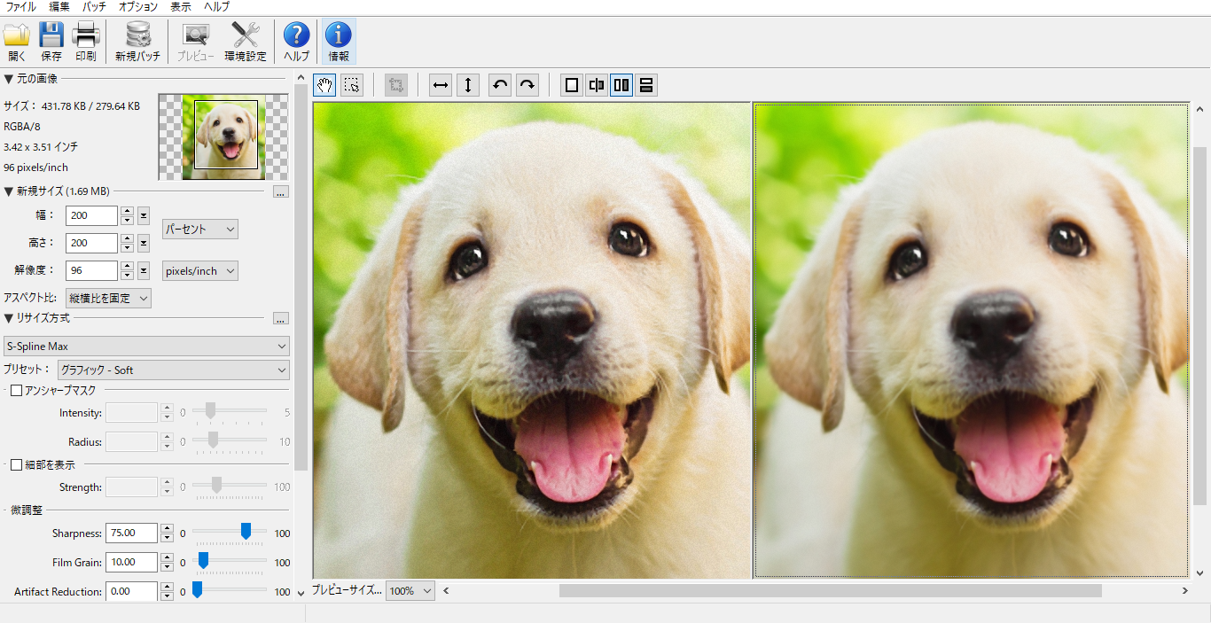1211x623 pixels.
Task: Select the hand pan tool
Action: (x=324, y=85)
